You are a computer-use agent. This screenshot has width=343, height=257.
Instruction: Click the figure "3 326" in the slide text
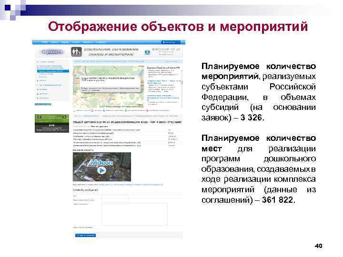tap(251, 118)
